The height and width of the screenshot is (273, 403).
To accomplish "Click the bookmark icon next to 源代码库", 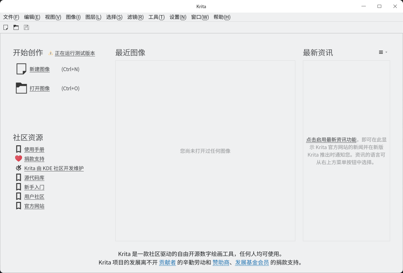I will click(19, 177).
